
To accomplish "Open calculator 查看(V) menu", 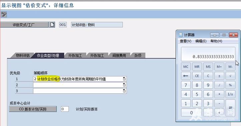I will pyautogui.click(x=186, y=41).
